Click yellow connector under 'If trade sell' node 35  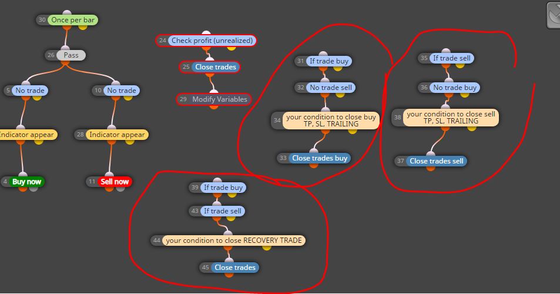[x=460, y=65]
